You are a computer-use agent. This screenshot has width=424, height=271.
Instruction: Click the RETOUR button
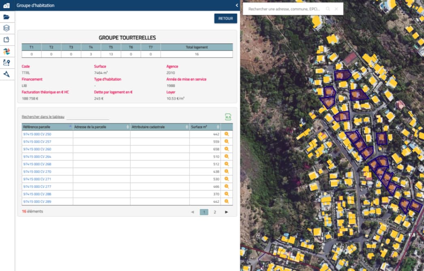pyautogui.click(x=225, y=19)
